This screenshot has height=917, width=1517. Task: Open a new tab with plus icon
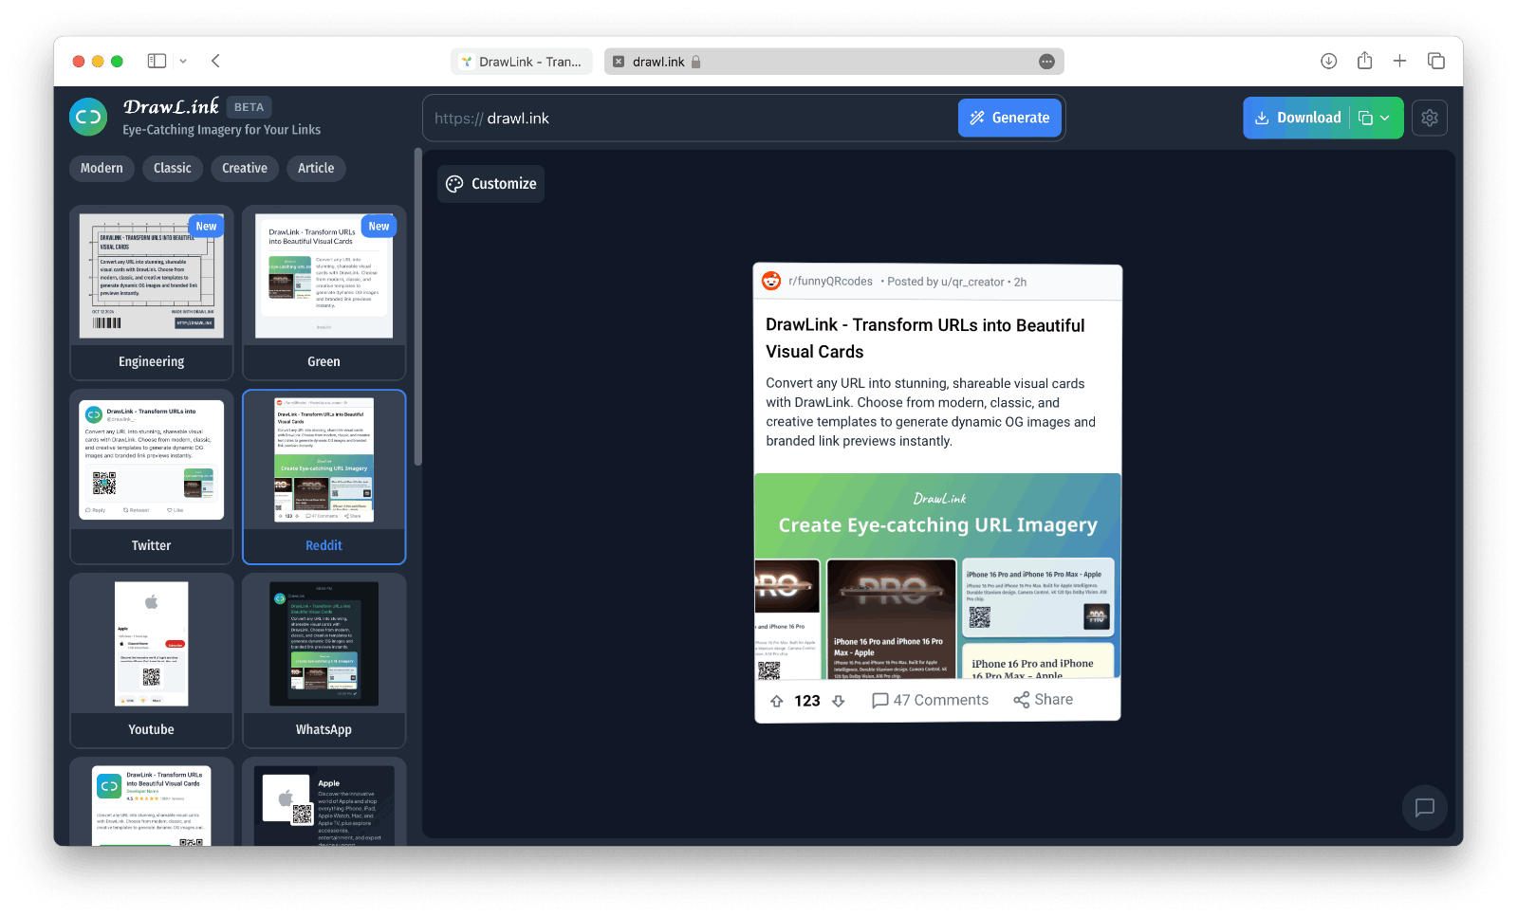(1399, 61)
